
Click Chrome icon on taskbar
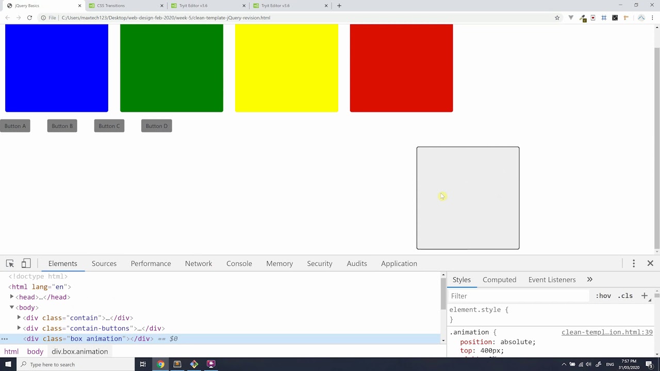coord(160,364)
